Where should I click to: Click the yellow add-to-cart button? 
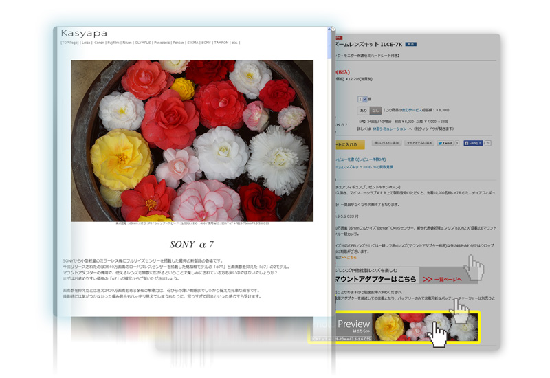coord(349,144)
